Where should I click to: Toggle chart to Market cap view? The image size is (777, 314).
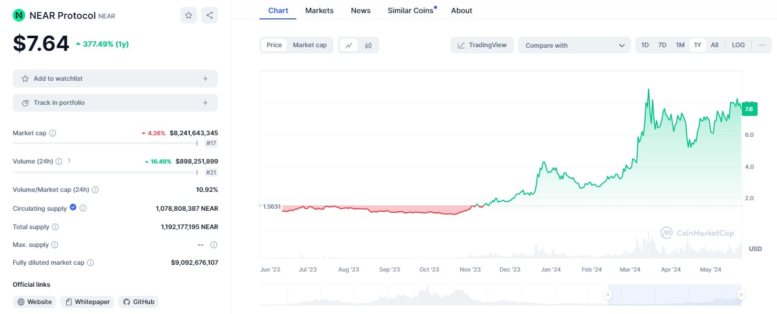[309, 45]
